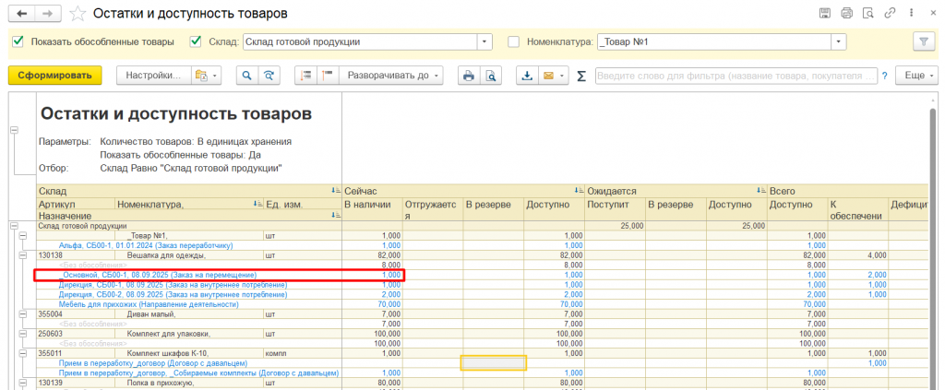Click the sum (Sigma) icon
The image size is (945, 390).
581,76
